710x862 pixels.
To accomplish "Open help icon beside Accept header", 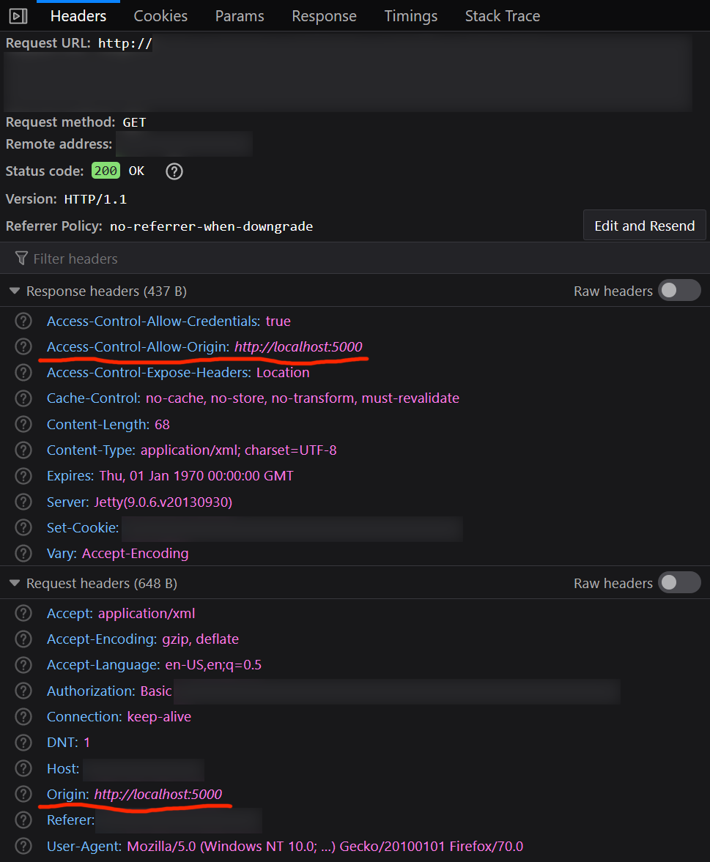I will [x=23, y=614].
